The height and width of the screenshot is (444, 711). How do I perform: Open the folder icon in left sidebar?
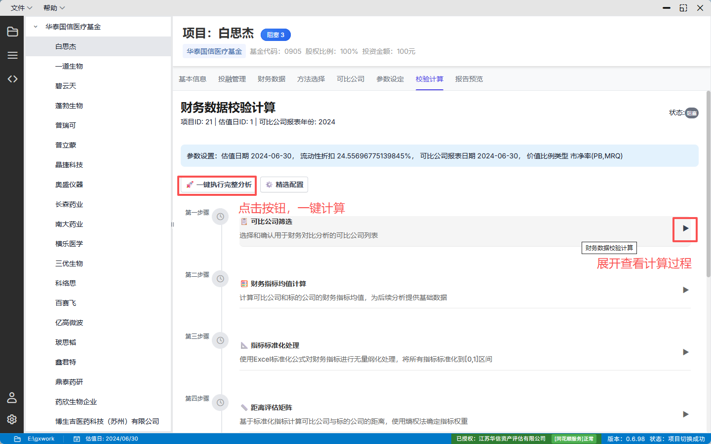click(12, 32)
